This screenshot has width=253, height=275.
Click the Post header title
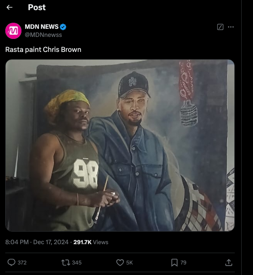[37, 7]
